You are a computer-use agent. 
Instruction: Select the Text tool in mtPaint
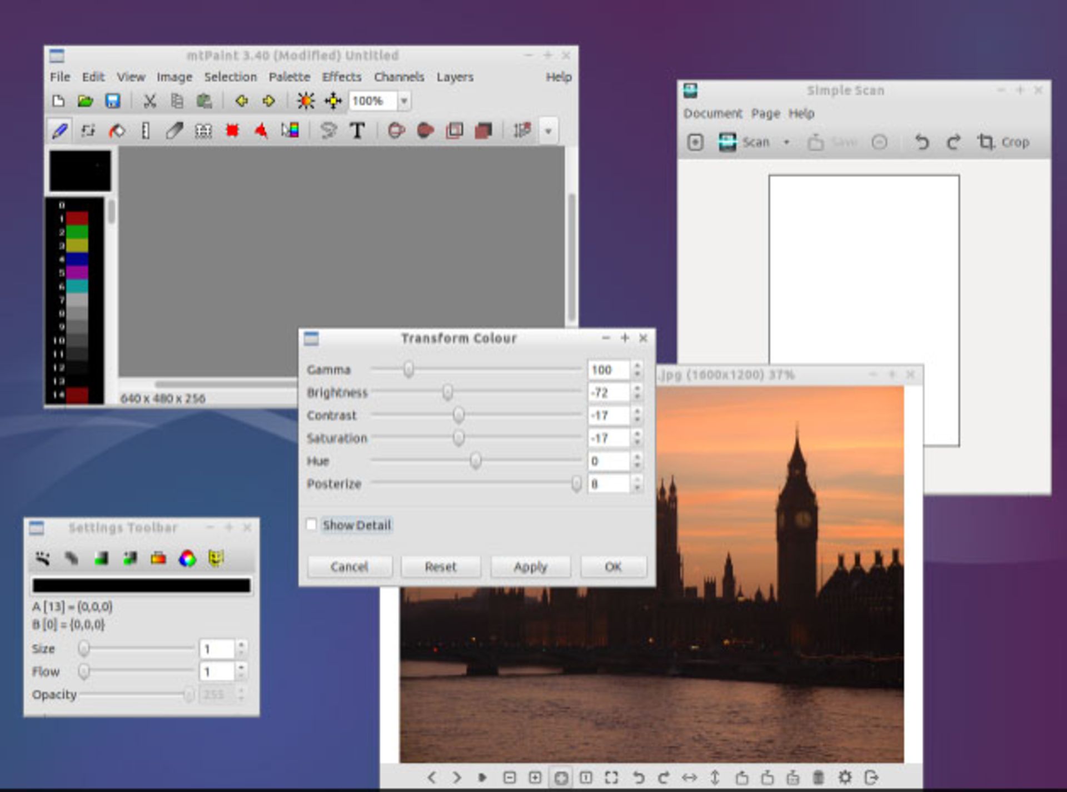357,131
